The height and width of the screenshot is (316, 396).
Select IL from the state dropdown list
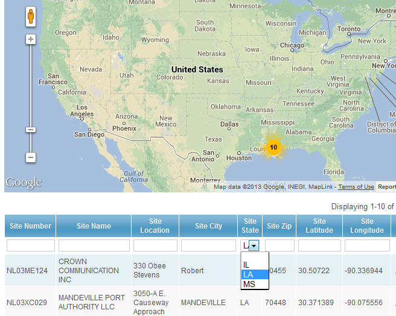(x=246, y=265)
